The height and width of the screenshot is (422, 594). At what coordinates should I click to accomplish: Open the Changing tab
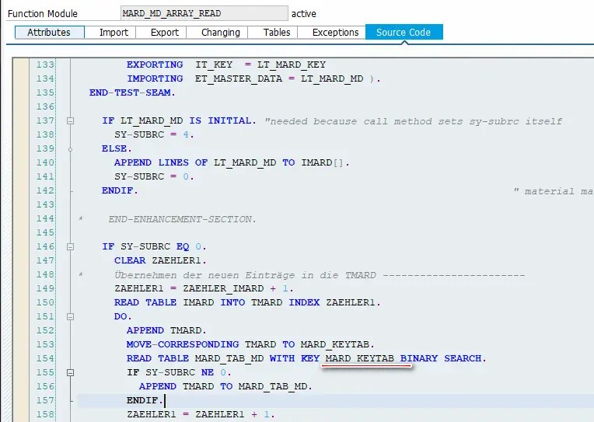pos(221,32)
